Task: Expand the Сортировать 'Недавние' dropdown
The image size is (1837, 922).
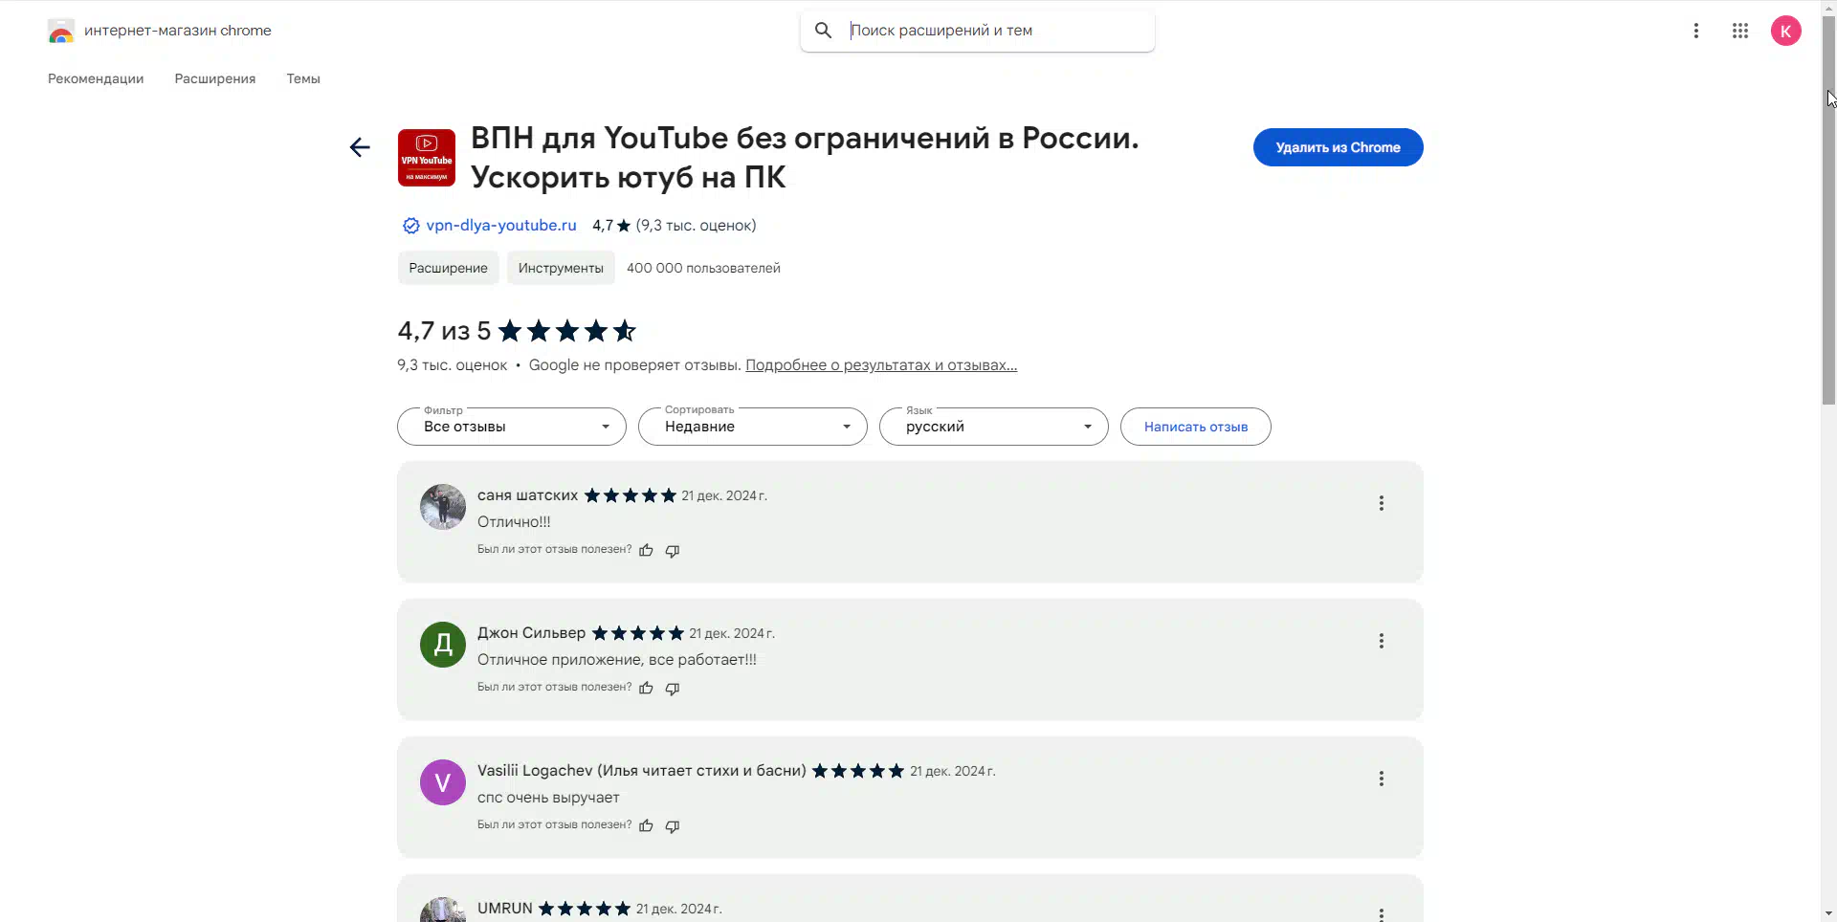Action: point(753,427)
